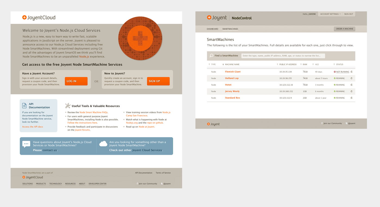Viewport: 380px width, 207px height.
Task: Click refresh icon in Jersey Wooly row
Action: coord(351,91)
